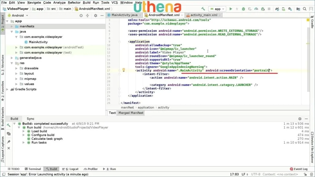
Task: Open SDK Manager icon
Action: click(x=290, y=9)
